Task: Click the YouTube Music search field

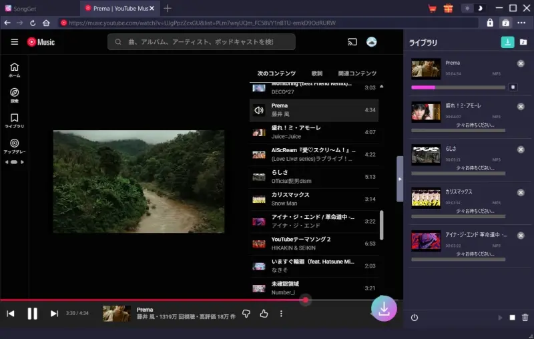Action: tap(202, 42)
